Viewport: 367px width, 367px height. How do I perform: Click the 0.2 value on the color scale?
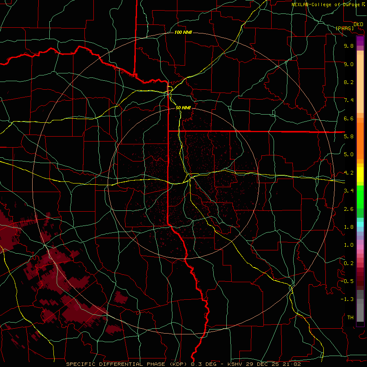coord(349,263)
